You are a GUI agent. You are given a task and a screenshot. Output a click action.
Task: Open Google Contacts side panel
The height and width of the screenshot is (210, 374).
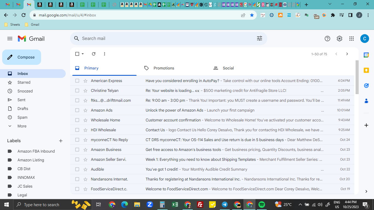[x=366, y=101]
